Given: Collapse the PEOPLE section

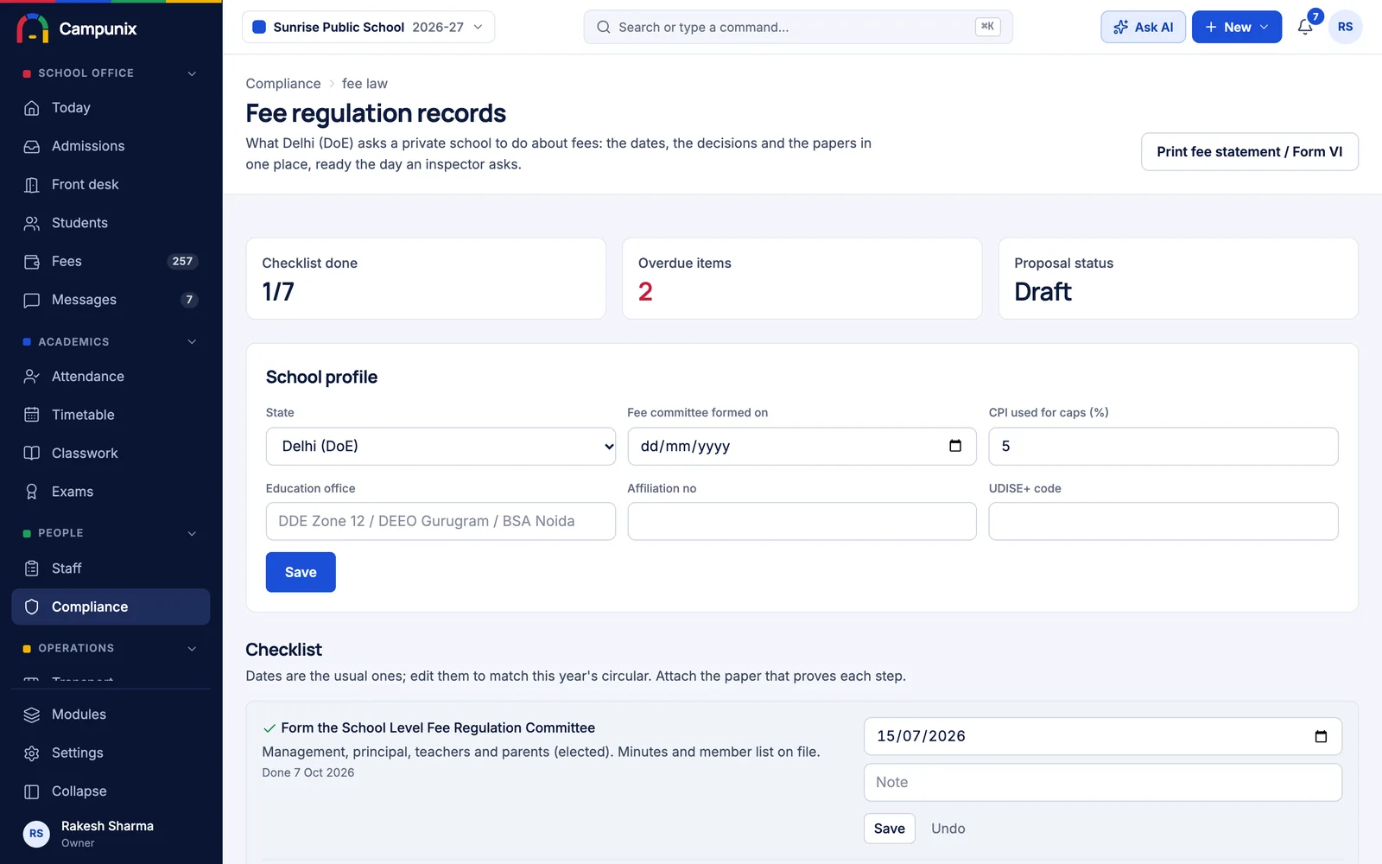Looking at the screenshot, I should [x=192, y=533].
